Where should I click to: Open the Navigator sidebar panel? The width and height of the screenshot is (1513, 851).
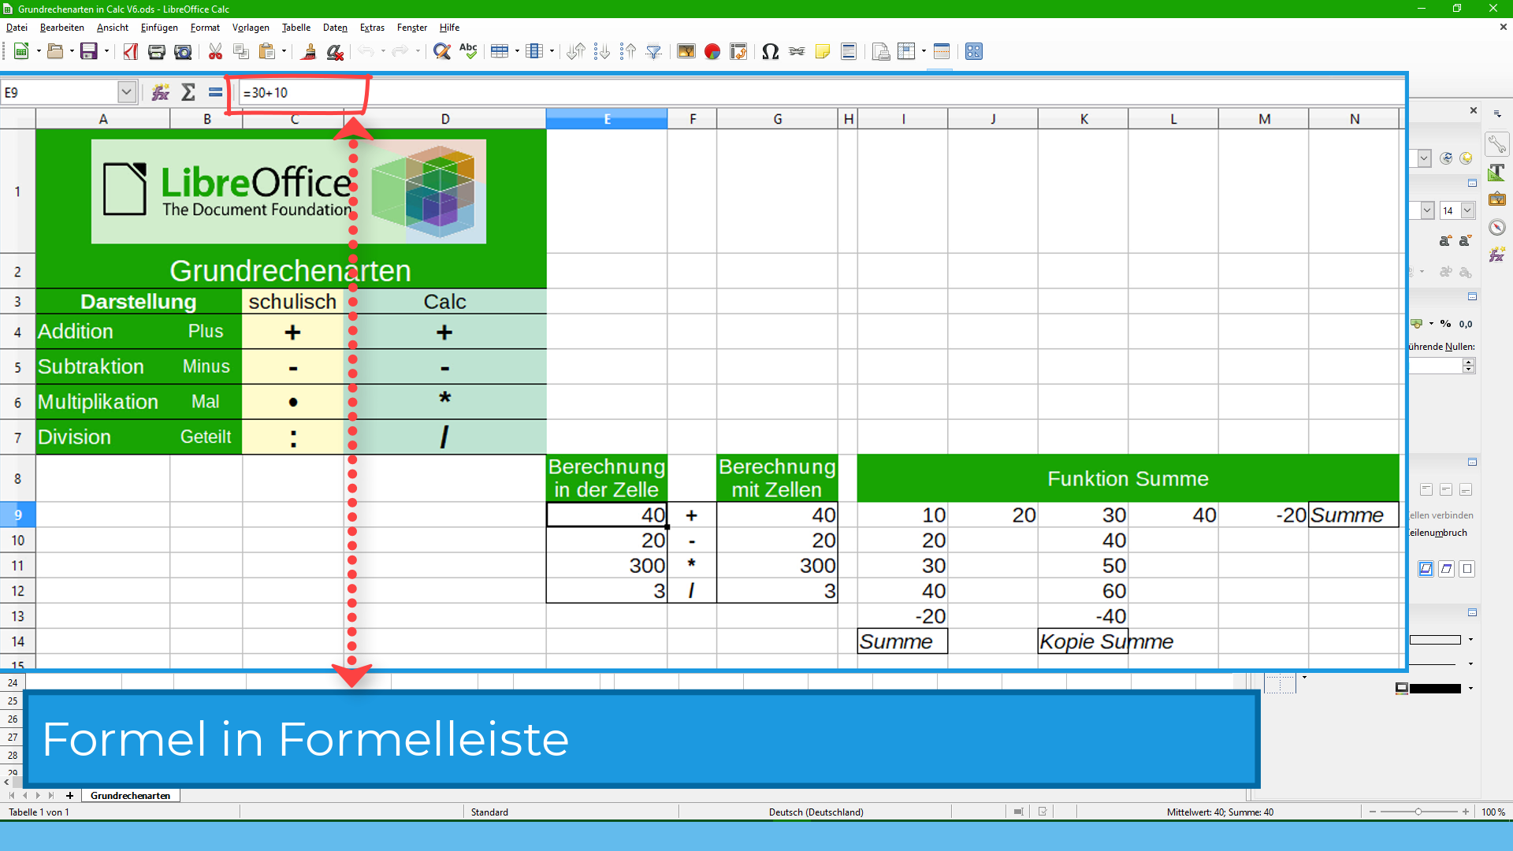tap(1498, 227)
